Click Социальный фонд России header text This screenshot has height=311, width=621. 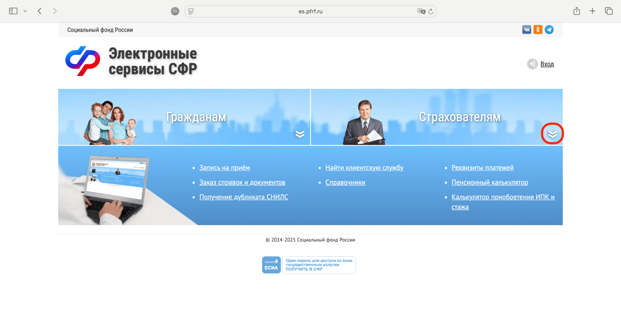[100, 30]
